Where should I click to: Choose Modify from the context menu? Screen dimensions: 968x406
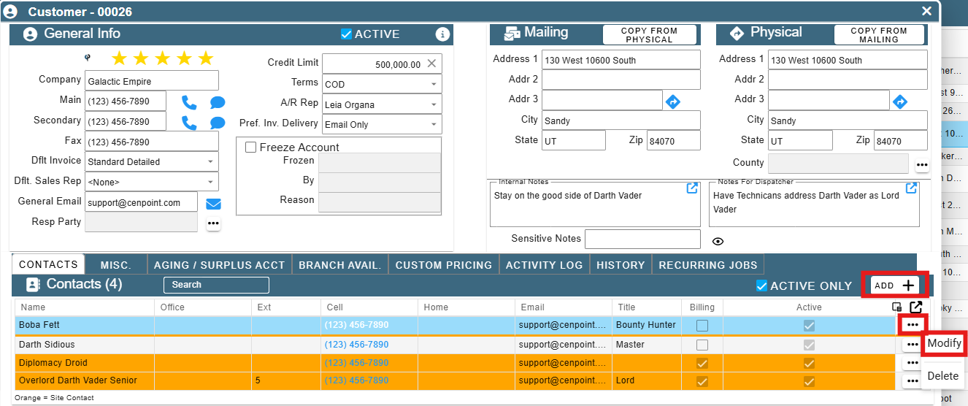[944, 343]
